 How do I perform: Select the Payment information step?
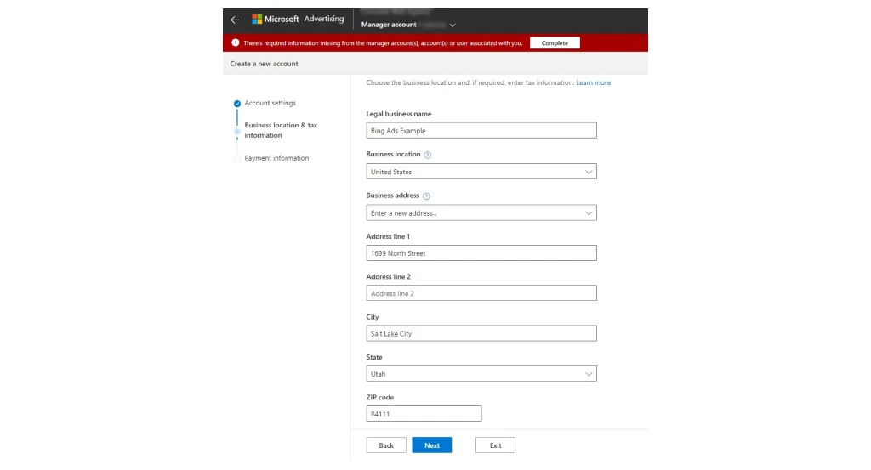276,158
